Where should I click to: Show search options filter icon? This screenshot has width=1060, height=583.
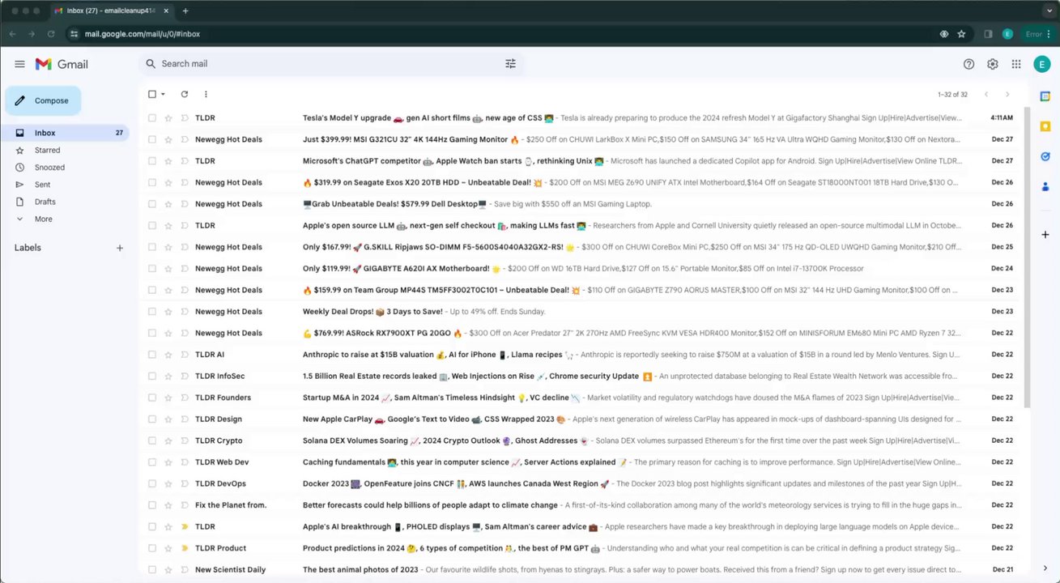(510, 64)
